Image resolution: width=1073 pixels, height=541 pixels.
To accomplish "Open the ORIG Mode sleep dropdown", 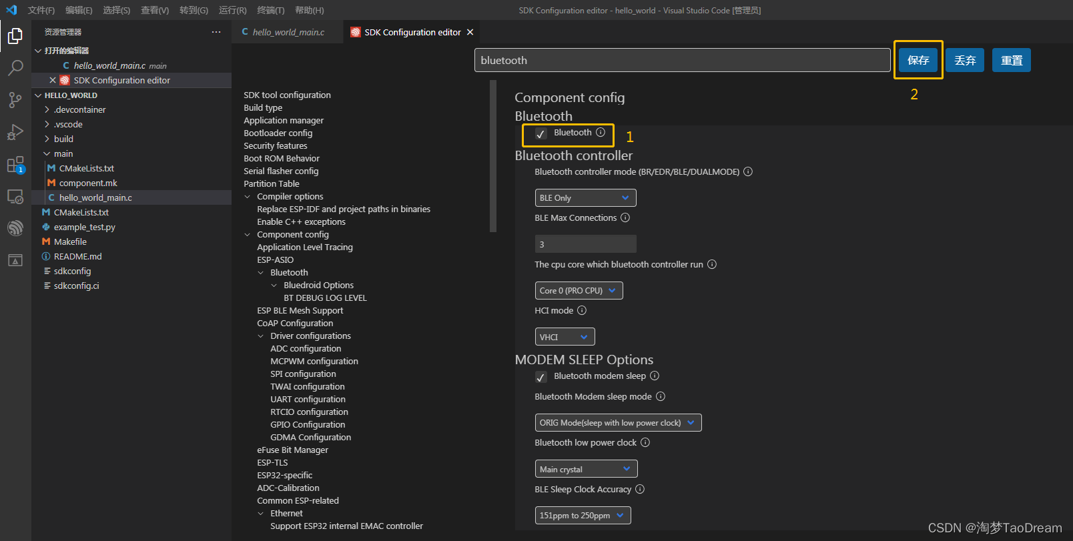I will [618, 422].
